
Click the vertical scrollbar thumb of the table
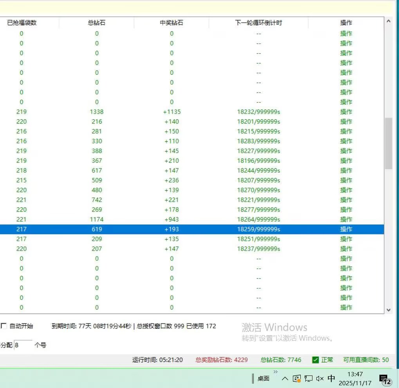click(388, 143)
